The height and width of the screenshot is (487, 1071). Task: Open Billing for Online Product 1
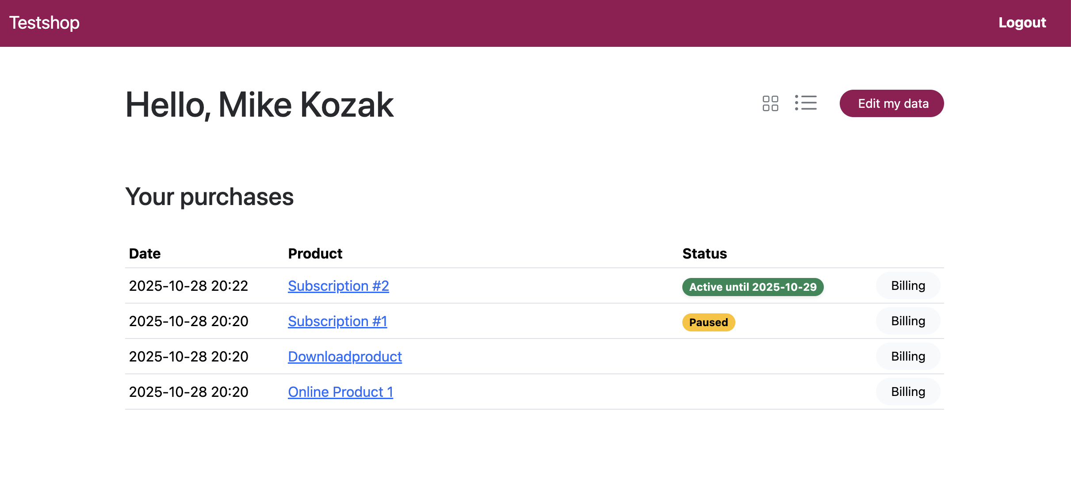(x=908, y=392)
